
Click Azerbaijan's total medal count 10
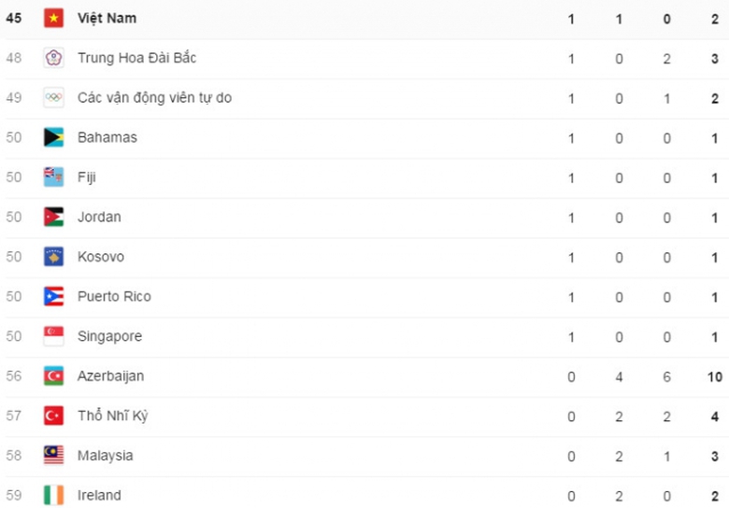(x=714, y=376)
